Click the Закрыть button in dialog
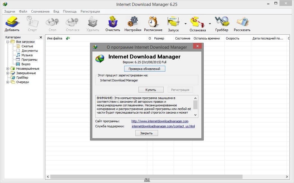294x183 pixels. click(x=147, y=133)
